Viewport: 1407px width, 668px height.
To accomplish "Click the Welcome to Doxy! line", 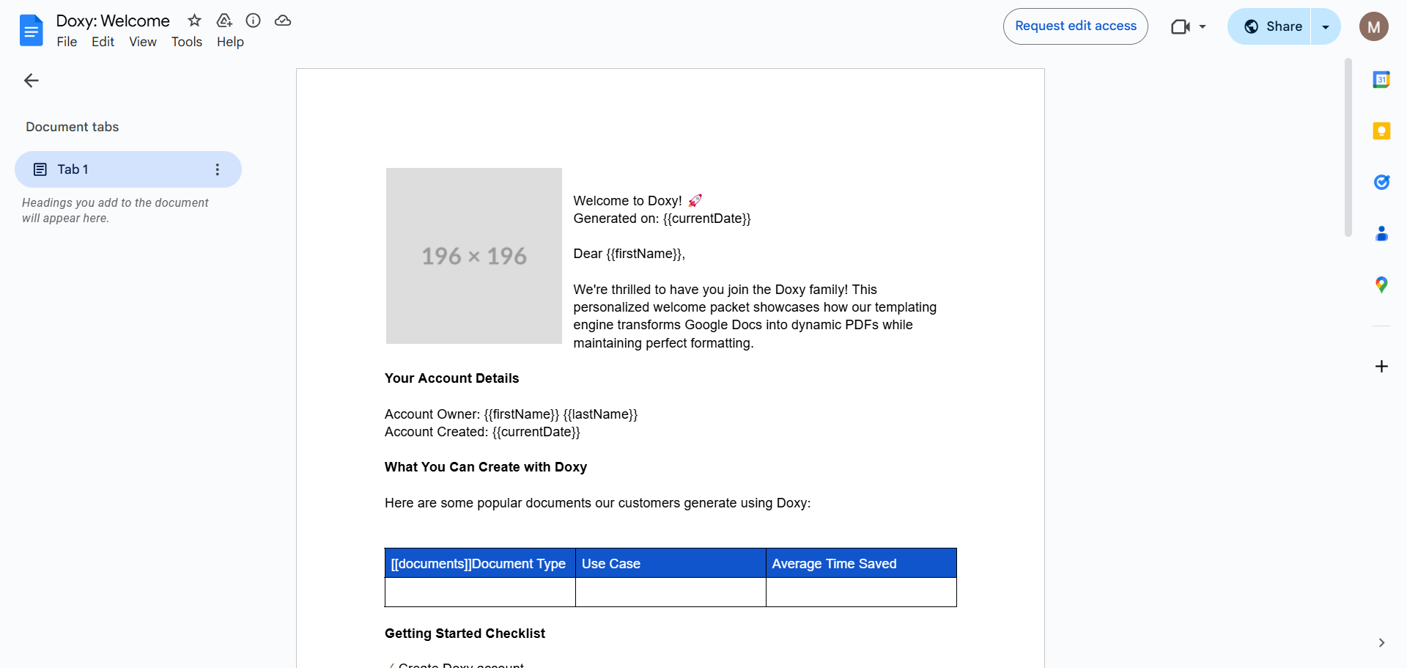I will (638, 201).
